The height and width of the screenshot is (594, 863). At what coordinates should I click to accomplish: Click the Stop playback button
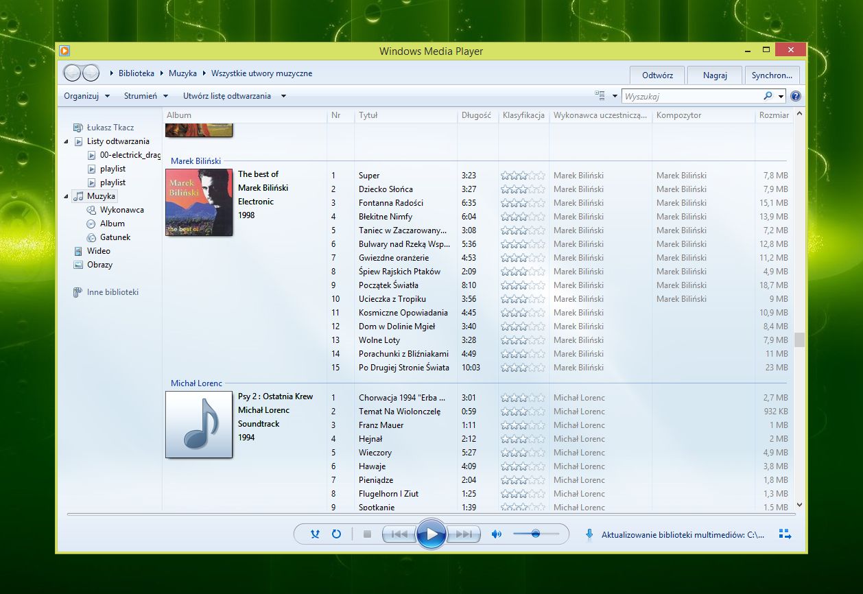[367, 534]
